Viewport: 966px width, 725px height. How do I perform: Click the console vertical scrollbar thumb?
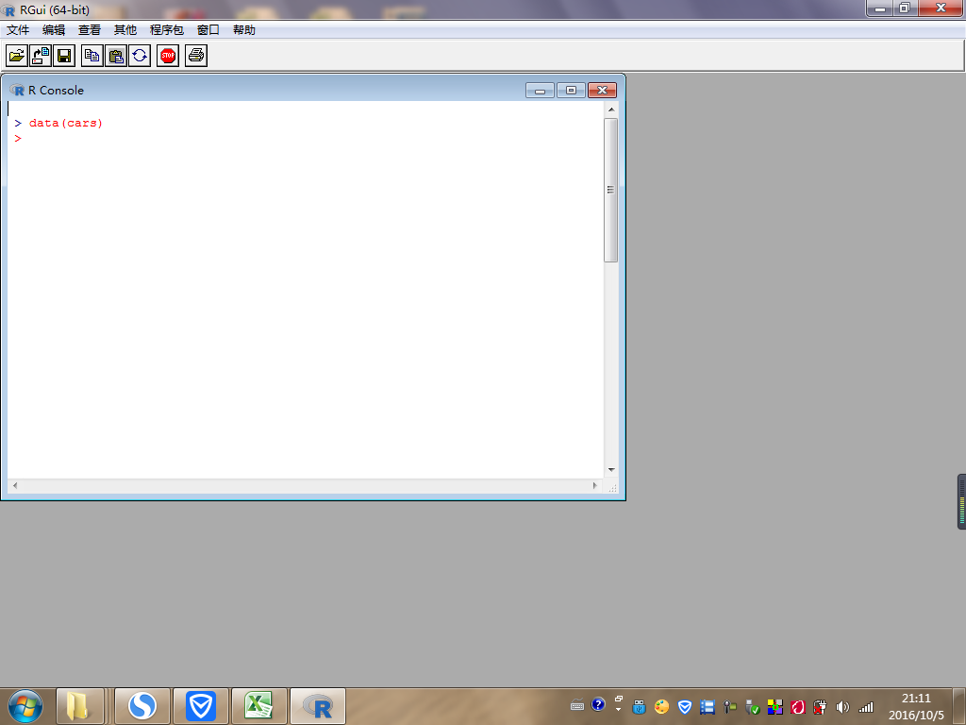(x=610, y=190)
